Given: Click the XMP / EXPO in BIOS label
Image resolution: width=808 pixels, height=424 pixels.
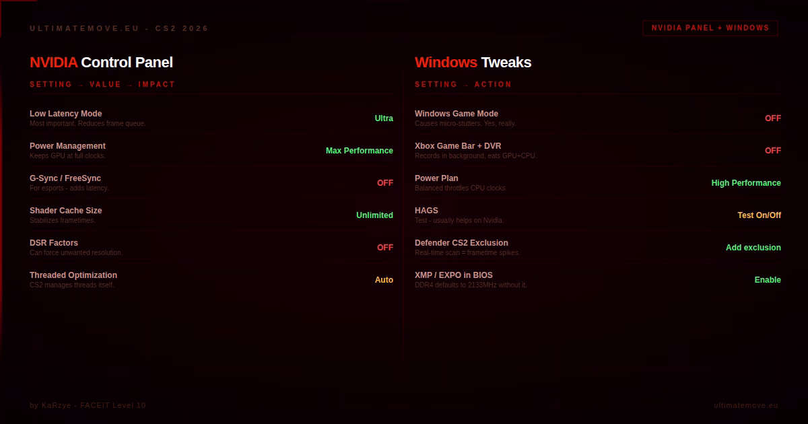Looking at the screenshot, I should click(x=454, y=275).
